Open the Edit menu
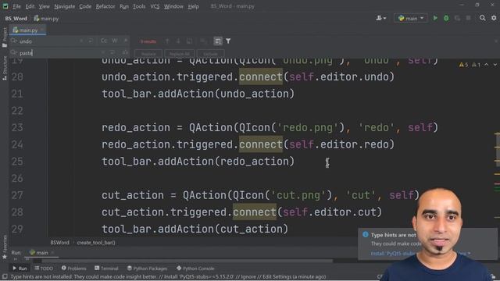Viewport: 500px width, 281px height. 30,6
